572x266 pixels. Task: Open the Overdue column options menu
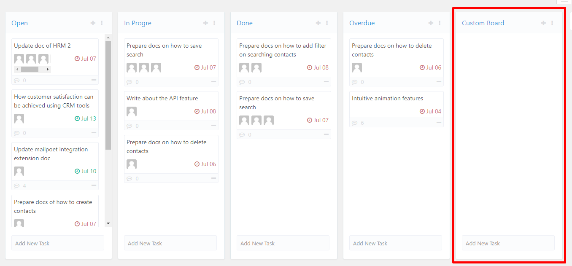440,23
